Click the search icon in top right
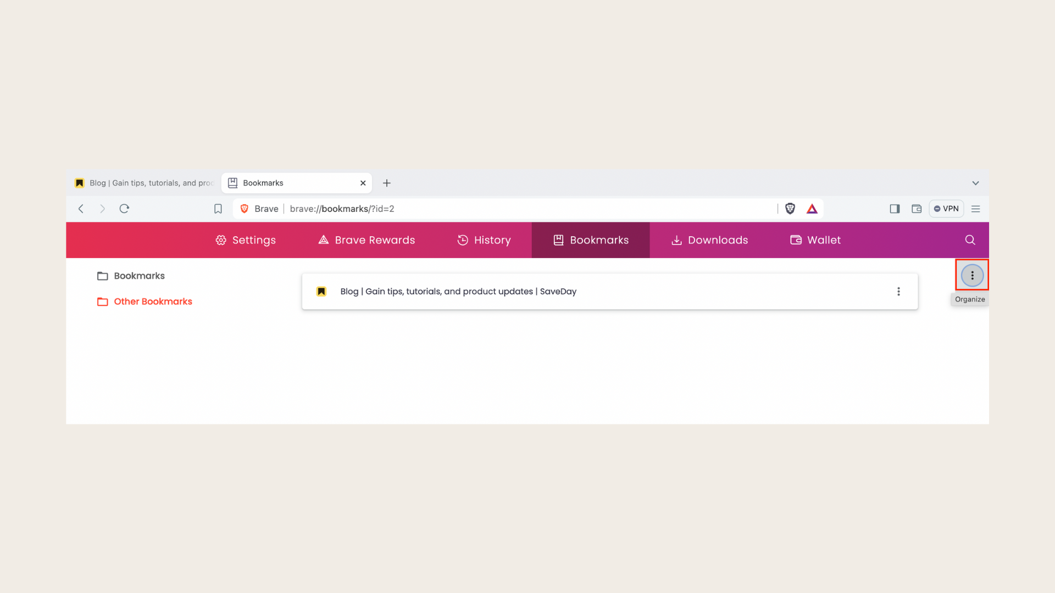This screenshot has height=593, width=1055. coord(970,239)
